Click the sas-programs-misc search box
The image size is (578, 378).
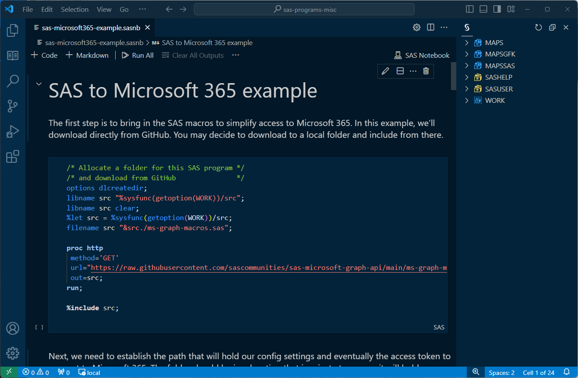click(304, 9)
